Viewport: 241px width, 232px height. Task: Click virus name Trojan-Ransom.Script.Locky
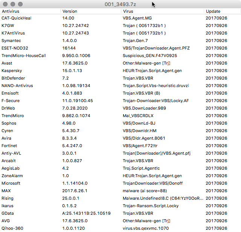pos(151,206)
